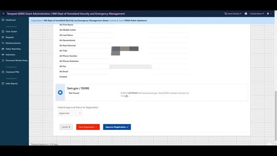
Task: Open the hamburger menu in header
Action: (x=3, y=13)
